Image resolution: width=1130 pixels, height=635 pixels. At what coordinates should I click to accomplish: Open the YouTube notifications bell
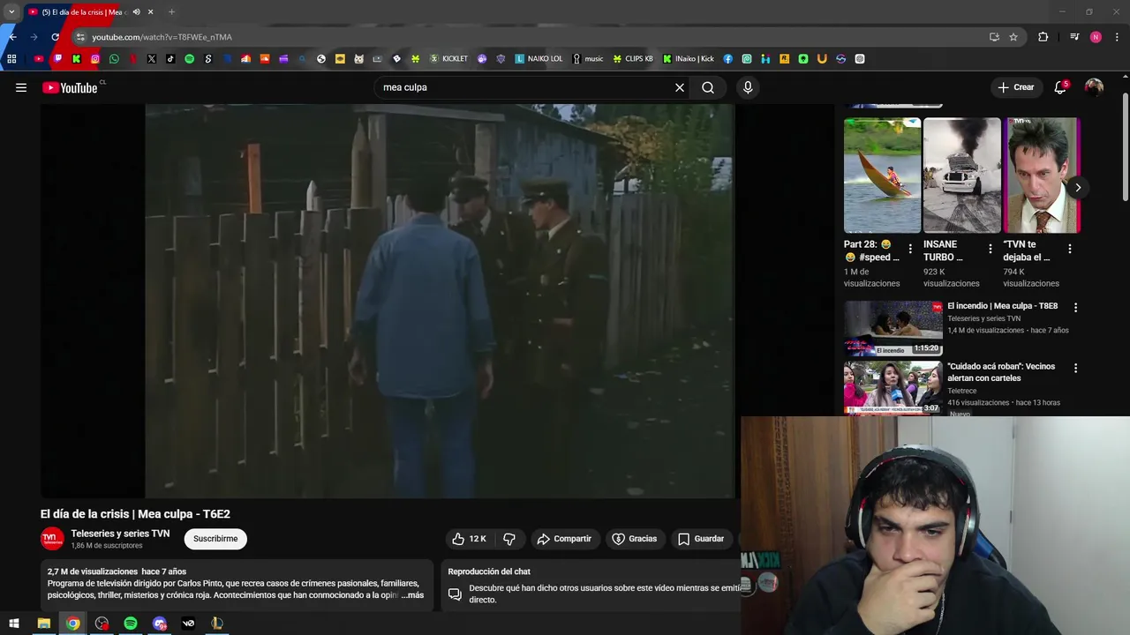[1060, 87]
